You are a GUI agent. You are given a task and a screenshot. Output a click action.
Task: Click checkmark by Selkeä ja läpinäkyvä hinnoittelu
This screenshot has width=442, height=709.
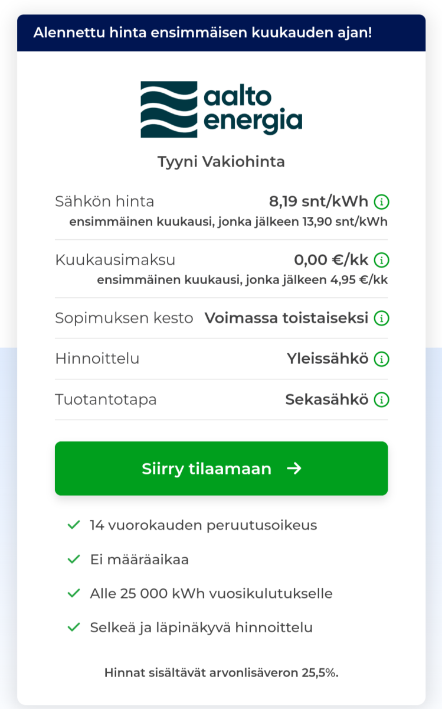(x=74, y=627)
